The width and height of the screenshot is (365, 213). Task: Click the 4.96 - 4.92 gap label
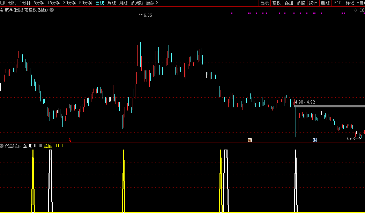click(x=305, y=102)
